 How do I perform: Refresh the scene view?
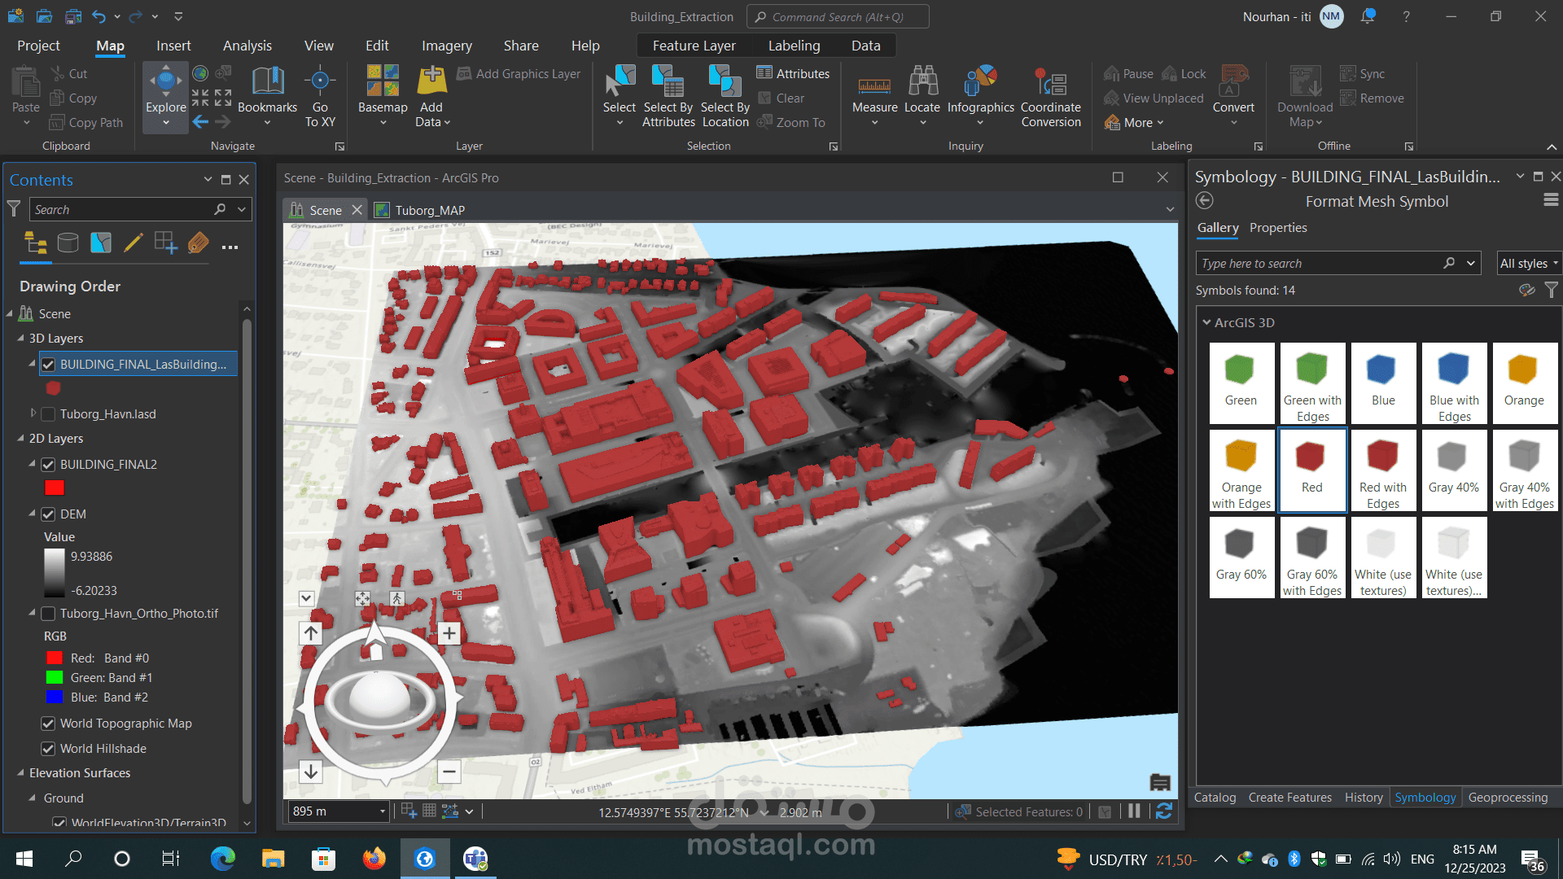(1164, 811)
